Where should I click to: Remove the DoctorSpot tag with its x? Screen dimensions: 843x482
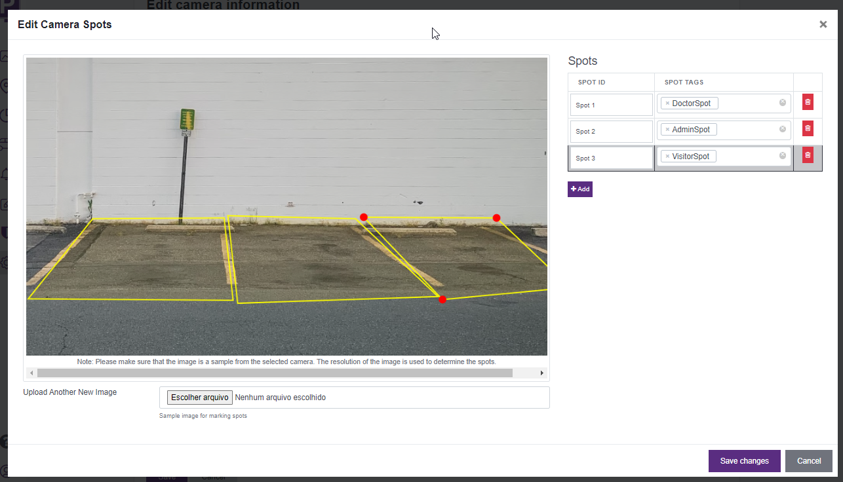click(667, 103)
